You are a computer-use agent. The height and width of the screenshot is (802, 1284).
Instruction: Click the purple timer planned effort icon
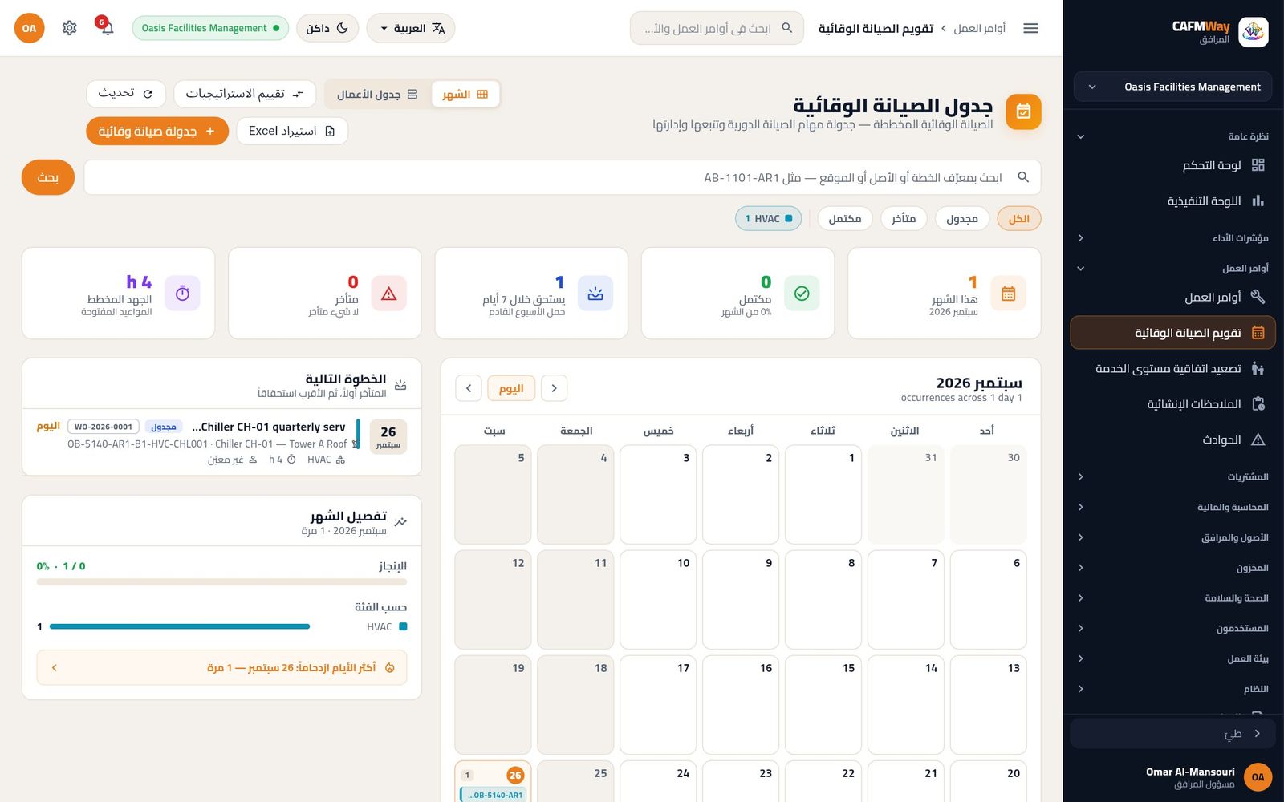click(182, 294)
